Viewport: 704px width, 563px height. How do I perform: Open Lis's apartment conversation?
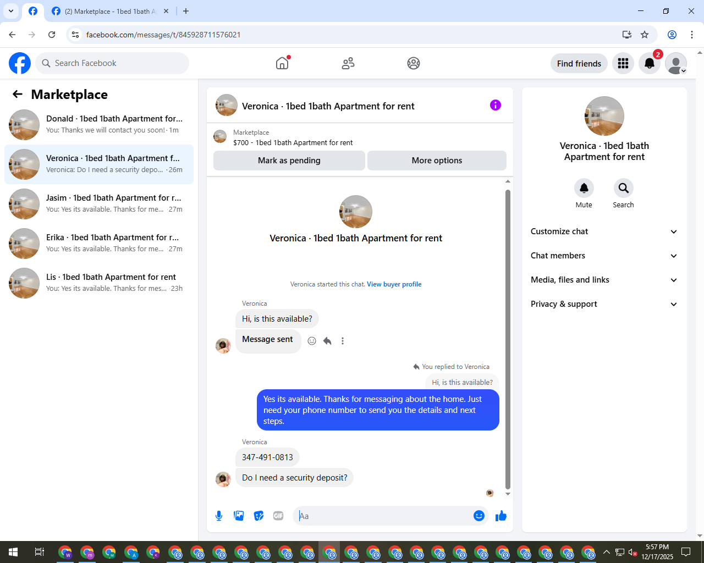[99, 283]
